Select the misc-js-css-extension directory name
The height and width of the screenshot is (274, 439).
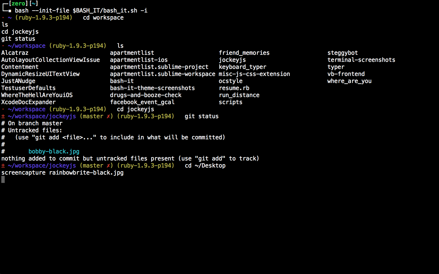(x=254, y=74)
